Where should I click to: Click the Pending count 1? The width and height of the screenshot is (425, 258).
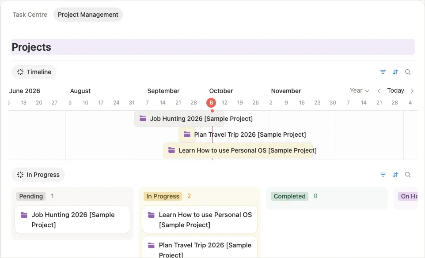tap(52, 196)
